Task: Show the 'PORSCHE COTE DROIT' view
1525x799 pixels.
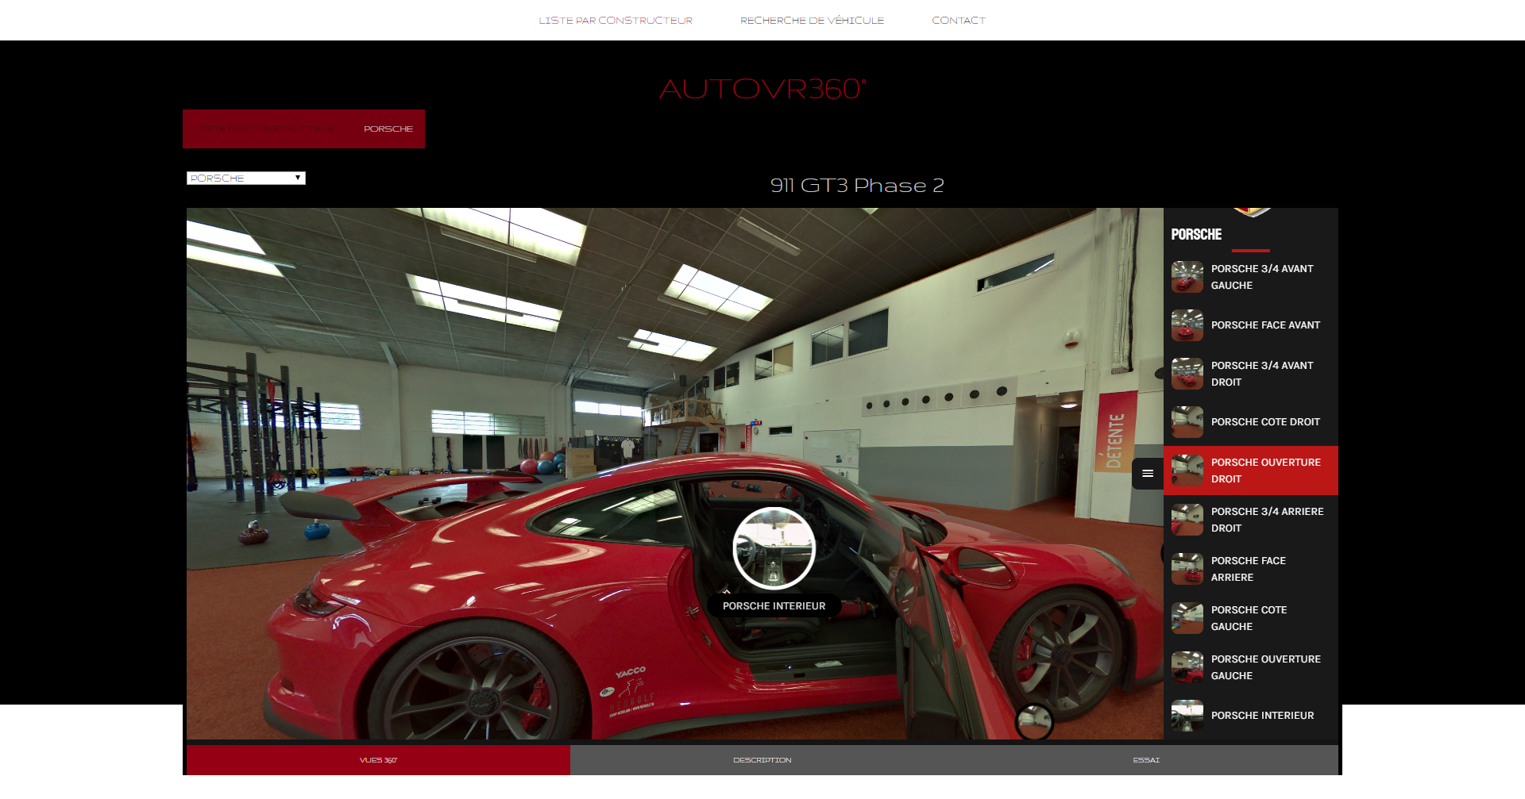Action: coord(1251,422)
